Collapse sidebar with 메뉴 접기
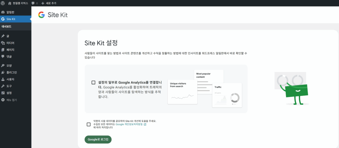 pos(16,100)
